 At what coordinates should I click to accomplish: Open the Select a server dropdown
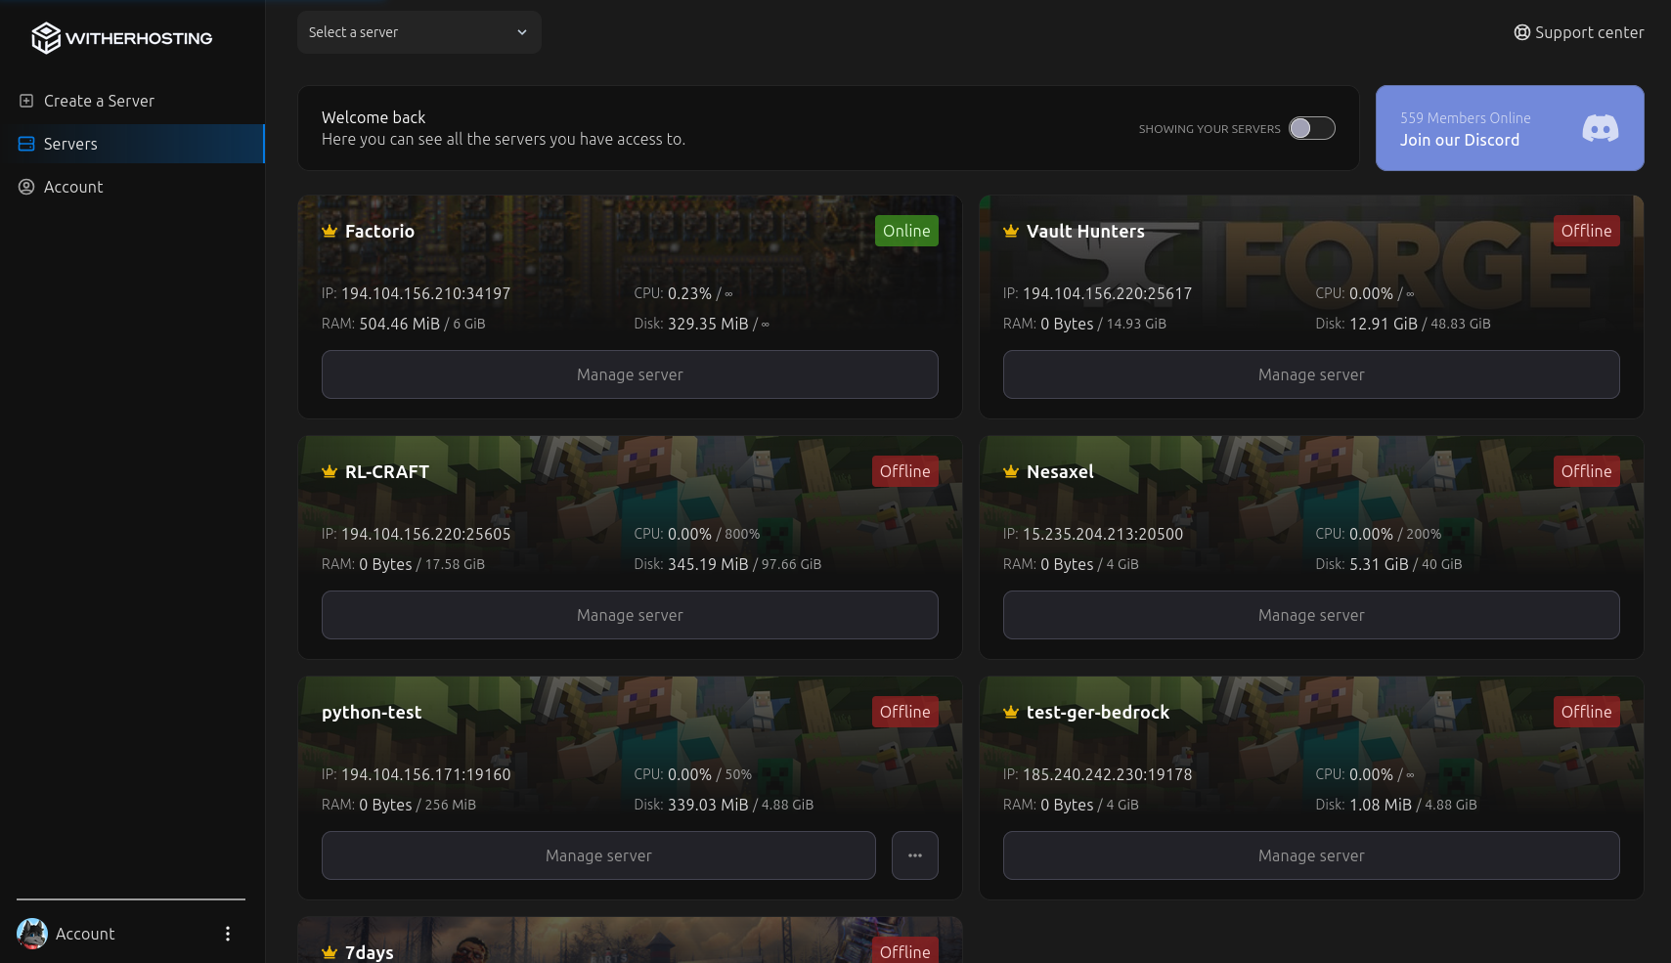tap(418, 32)
